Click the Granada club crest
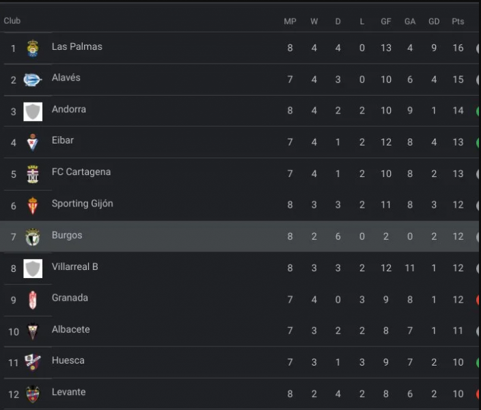 [x=33, y=300]
